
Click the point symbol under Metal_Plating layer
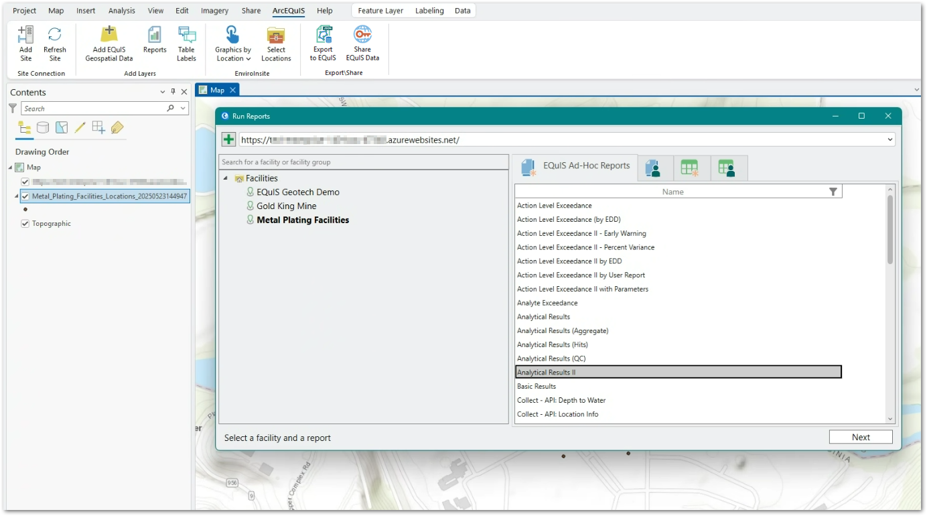(x=25, y=210)
